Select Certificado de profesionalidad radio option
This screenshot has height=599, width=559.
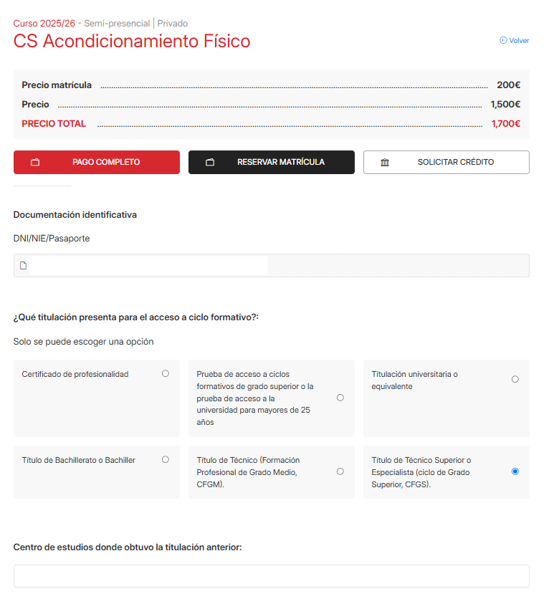tap(166, 373)
